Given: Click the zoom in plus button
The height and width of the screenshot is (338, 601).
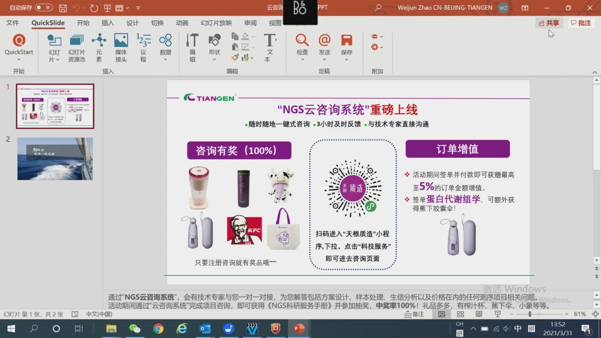Looking at the screenshot, I should point(567,314).
